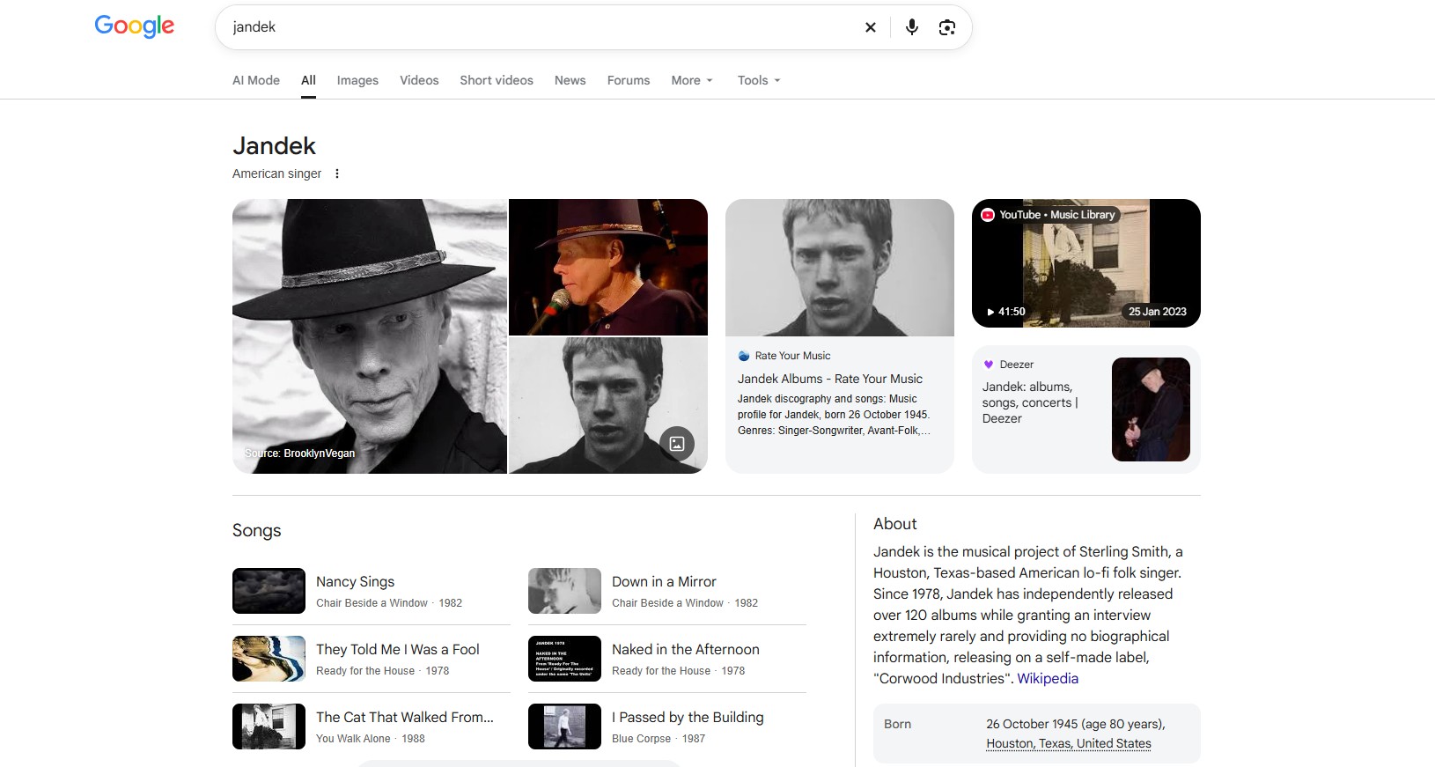Open the red-lit concert photo with microphone

608,267
